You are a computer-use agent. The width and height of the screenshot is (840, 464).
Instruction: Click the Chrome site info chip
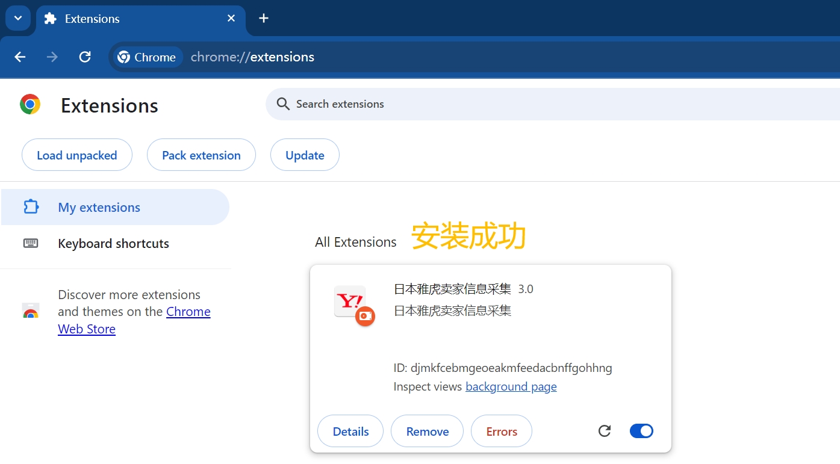[148, 57]
